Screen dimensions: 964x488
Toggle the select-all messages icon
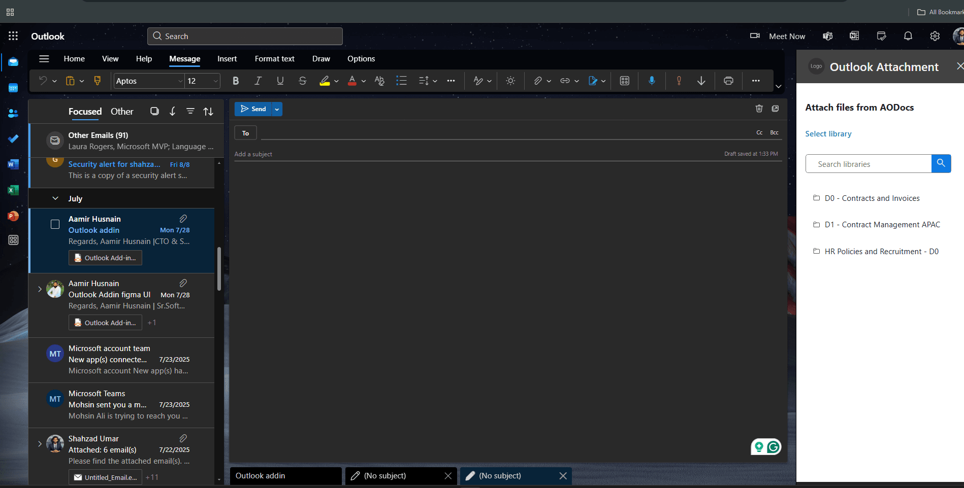tap(154, 111)
